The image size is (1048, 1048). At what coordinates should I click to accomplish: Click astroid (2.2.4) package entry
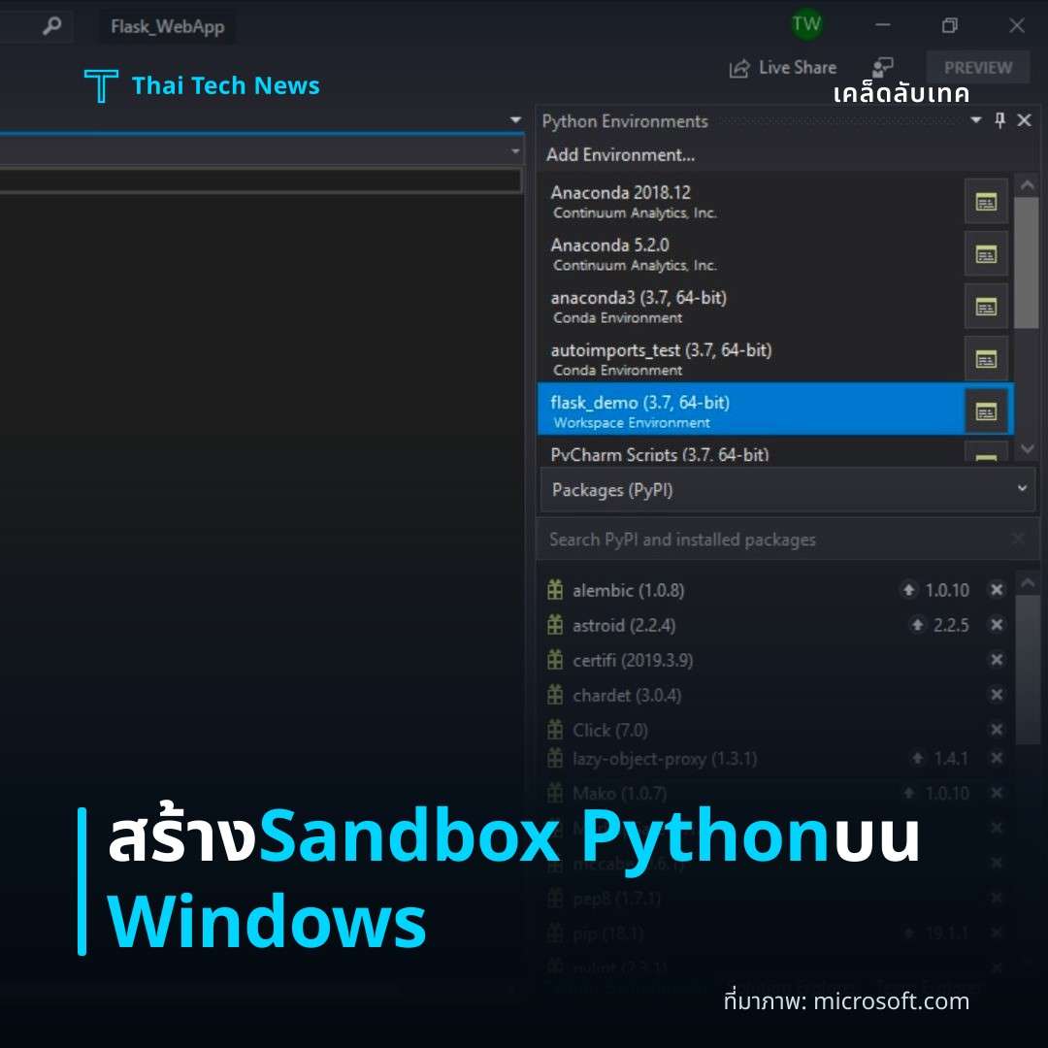(x=624, y=626)
